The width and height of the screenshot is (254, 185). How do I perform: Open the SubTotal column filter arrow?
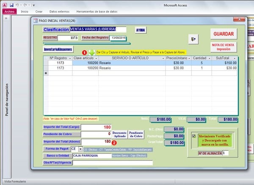point(235,58)
